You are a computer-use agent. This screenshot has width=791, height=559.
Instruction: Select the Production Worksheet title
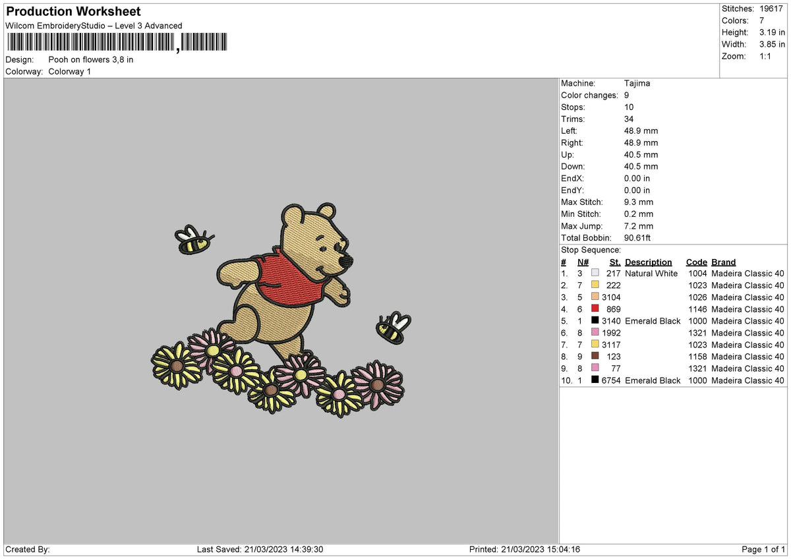[x=73, y=12]
